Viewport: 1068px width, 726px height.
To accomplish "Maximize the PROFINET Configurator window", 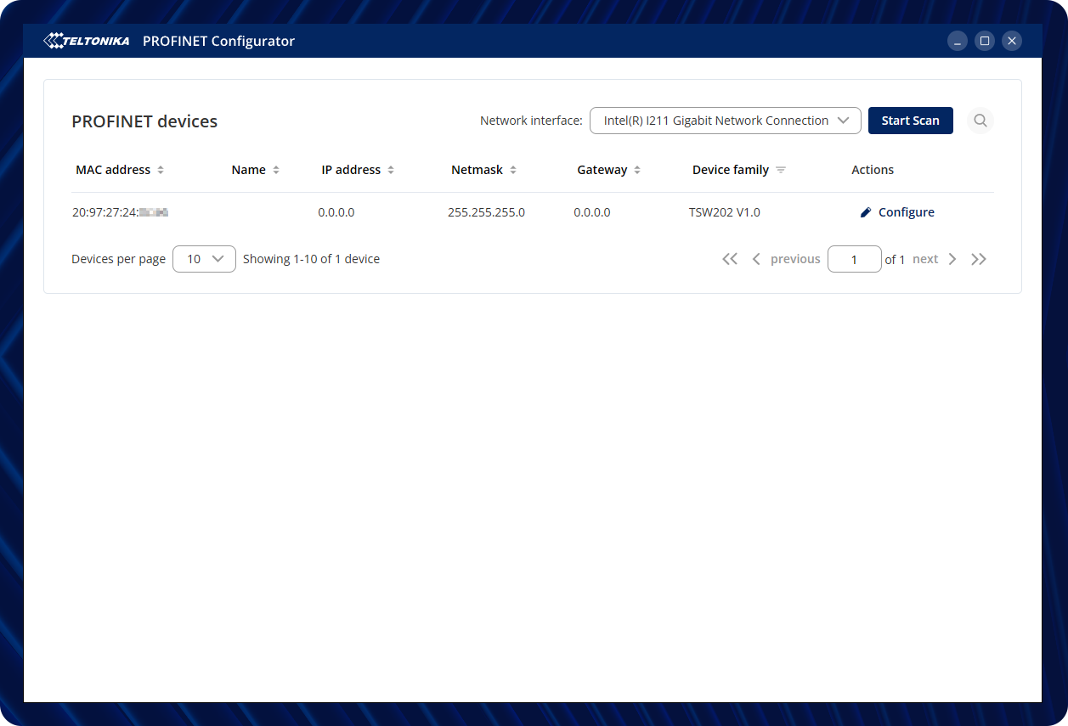I will (985, 41).
